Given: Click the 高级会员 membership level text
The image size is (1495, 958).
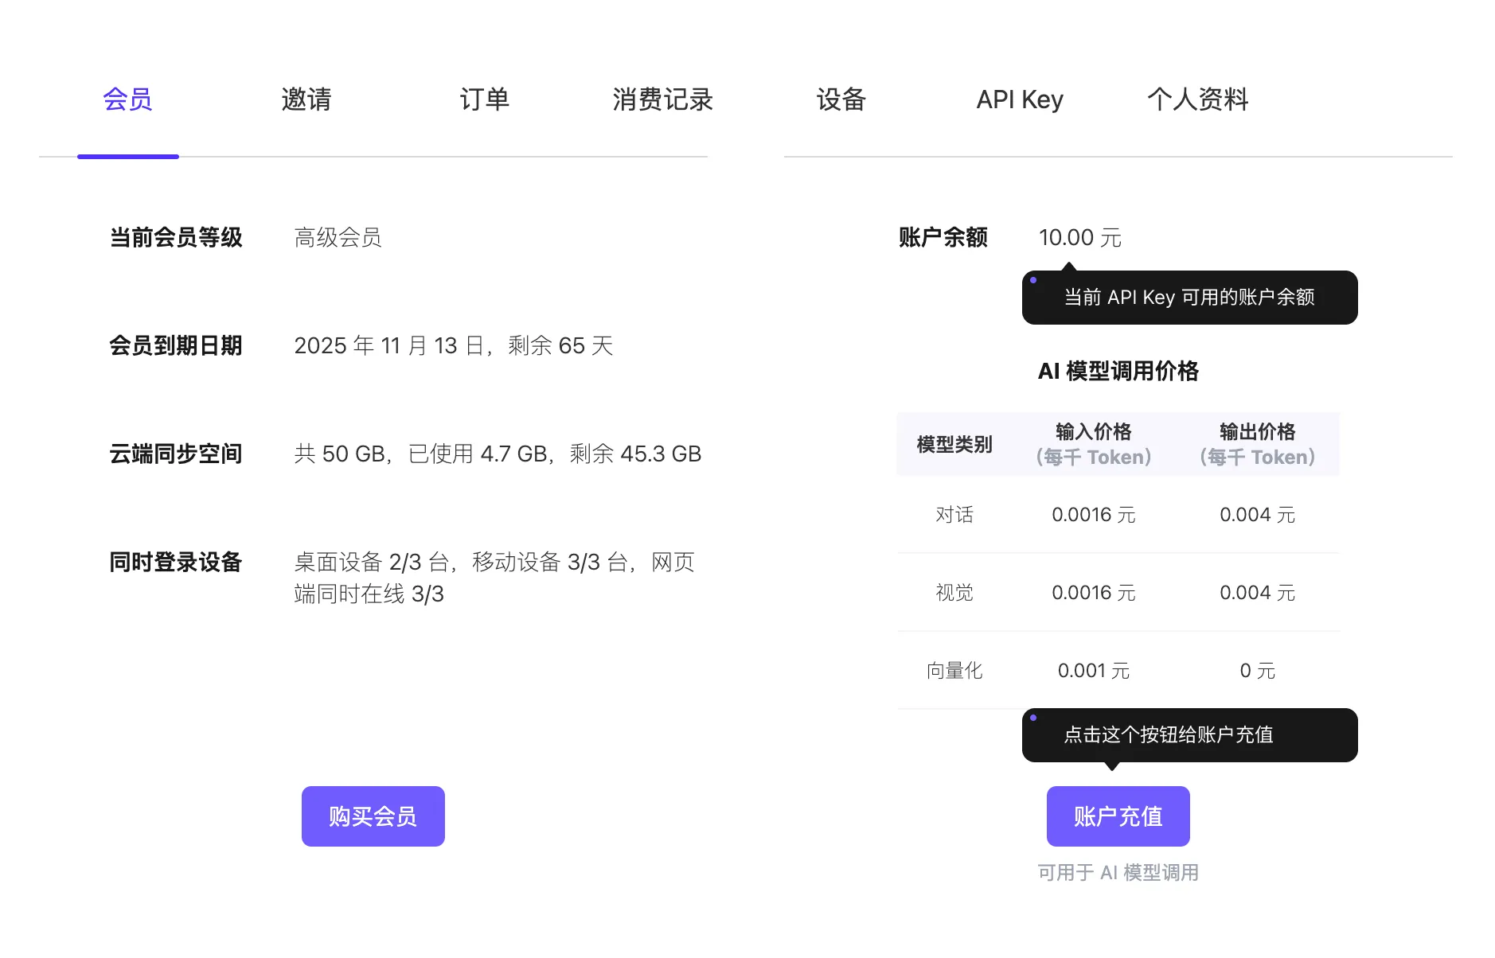Looking at the screenshot, I should tap(338, 237).
